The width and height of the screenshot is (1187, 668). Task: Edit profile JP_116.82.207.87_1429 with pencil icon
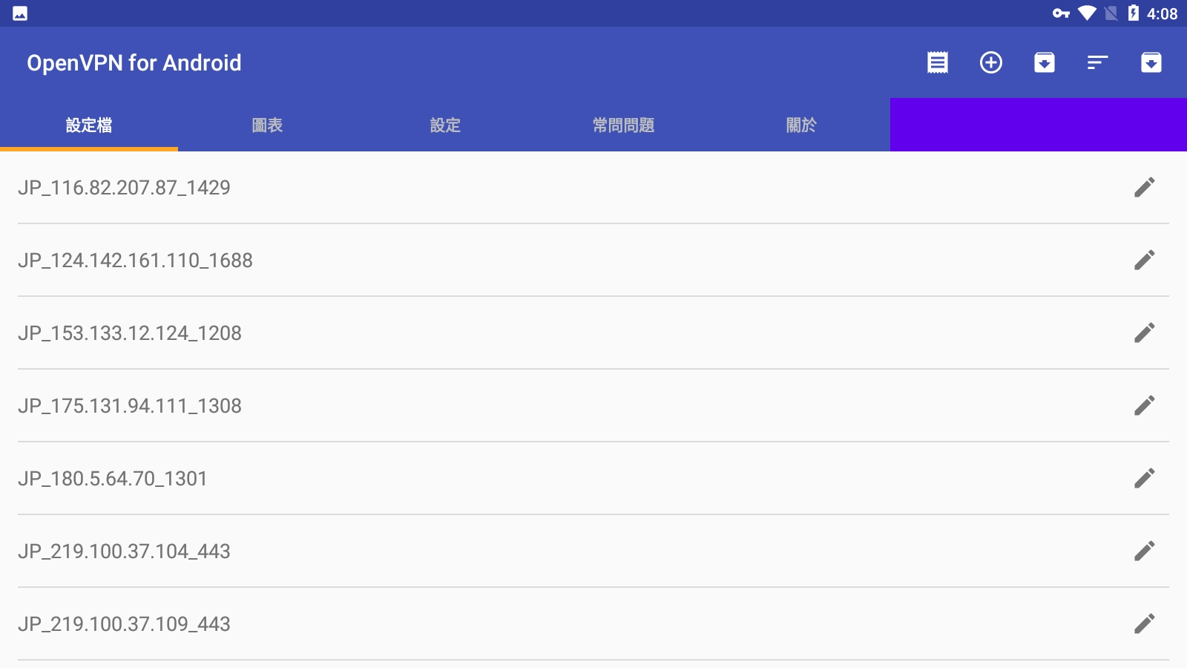[x=1145, y=187]
